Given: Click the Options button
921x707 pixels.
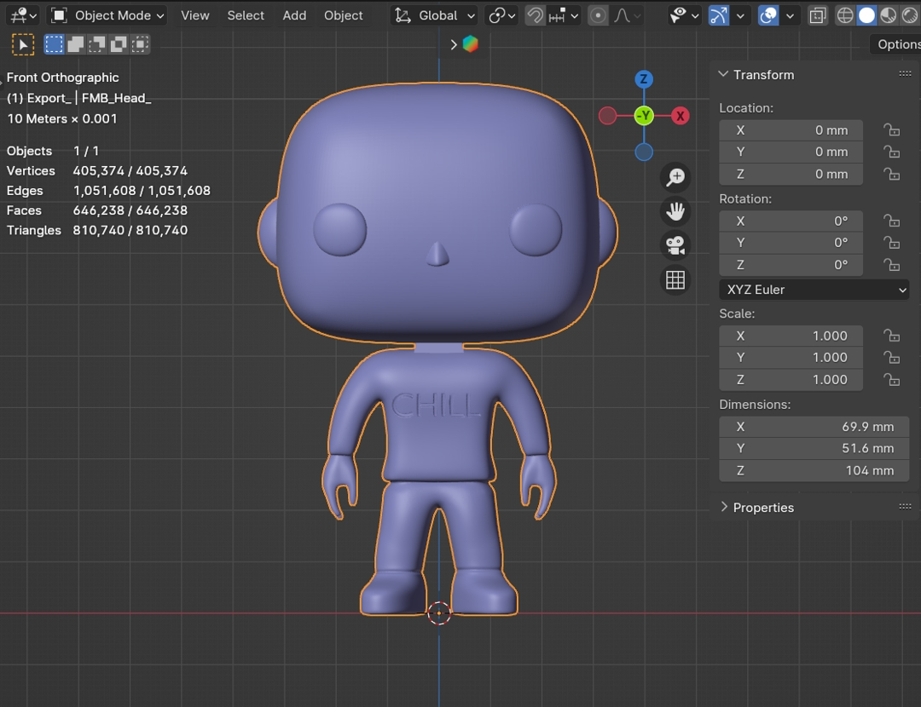Looking at the screenshot, I should click(x=897, y=44).
